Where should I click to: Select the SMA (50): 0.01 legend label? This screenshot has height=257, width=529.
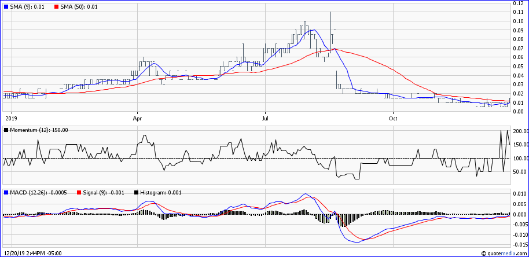click(80, 6)
